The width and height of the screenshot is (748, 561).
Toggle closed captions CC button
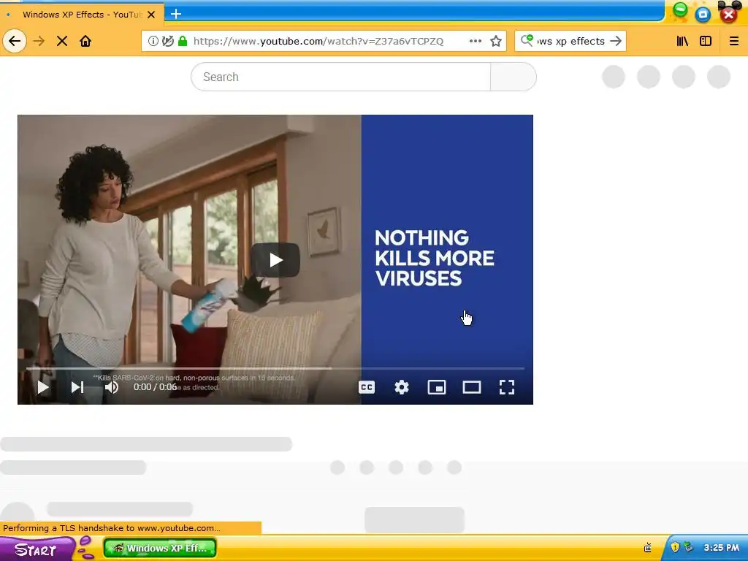(367, 387)
